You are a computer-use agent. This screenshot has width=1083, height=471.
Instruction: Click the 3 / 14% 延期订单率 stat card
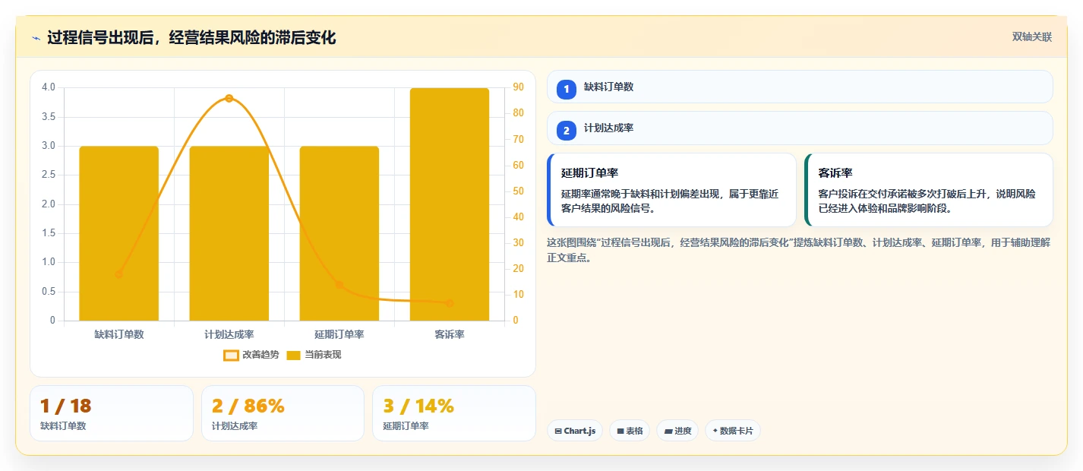[454, 413]
